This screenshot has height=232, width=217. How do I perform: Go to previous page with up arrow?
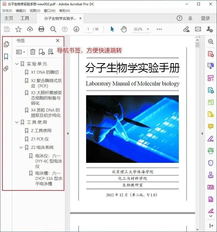(65, 29)
